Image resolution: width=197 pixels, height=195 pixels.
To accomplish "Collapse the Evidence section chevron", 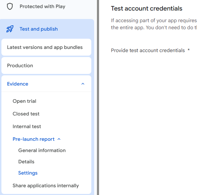I will (83, 84).
